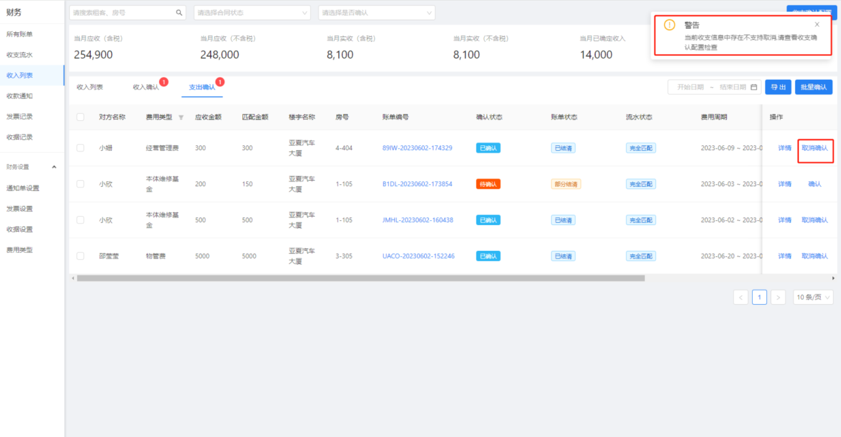This screenshot has height=437, width=841.
Task: Switch to the 收入确认 tab
Action: coord(146,87)
